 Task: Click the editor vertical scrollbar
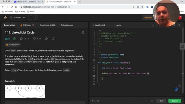coord(183,60)
